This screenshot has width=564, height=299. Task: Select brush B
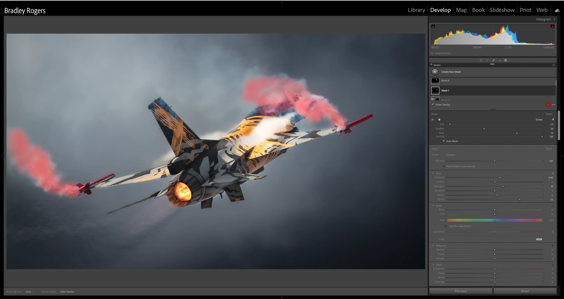[439, 120]
